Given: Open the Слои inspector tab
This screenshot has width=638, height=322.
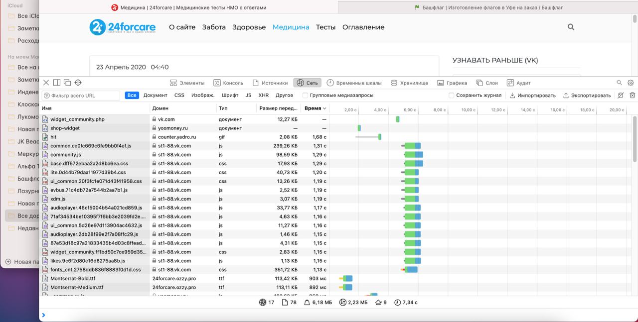Looking at the screenshot, I should (x=487, y=83).
